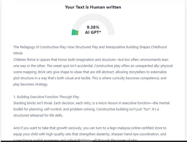
Task: Click the 9.38% score value
Action: 93,27
